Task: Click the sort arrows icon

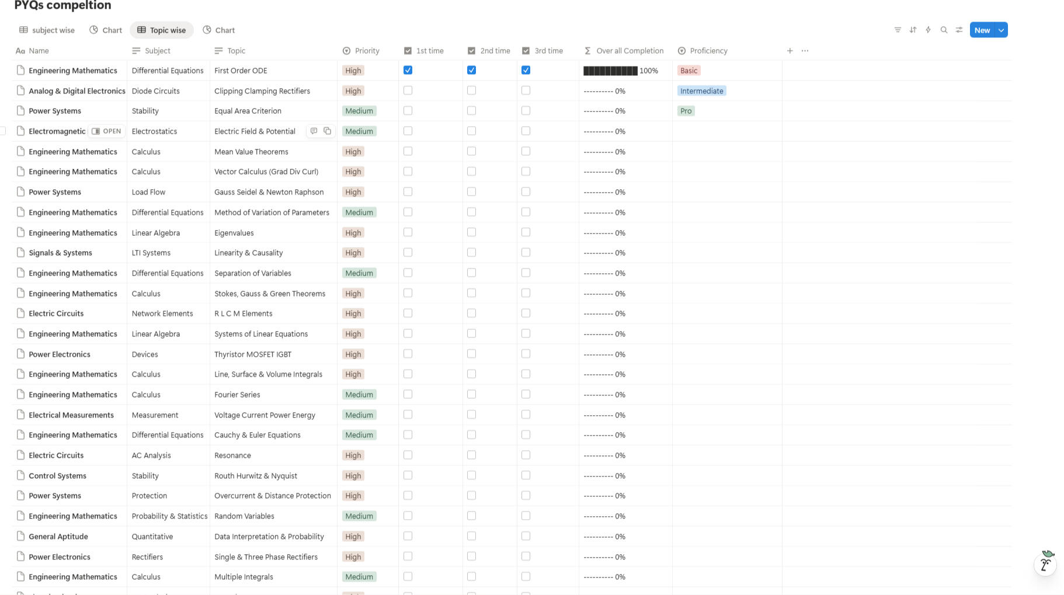Action: point(913,30)
